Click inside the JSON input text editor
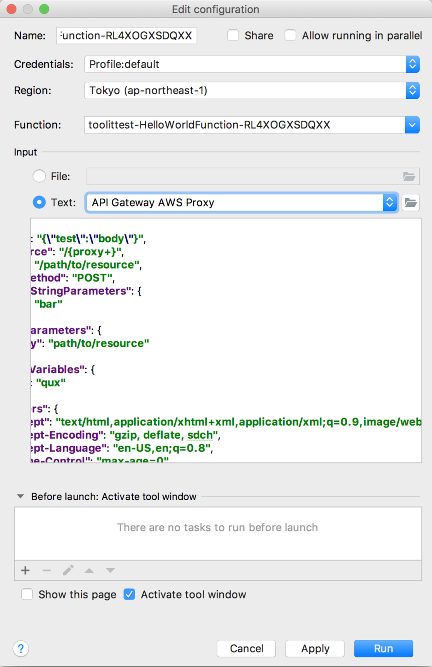The width and height of the screenshot is (432, 667). (x=226, y=341)
